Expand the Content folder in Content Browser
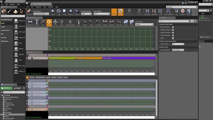This screenshot has height=120, width=213. coord(1,95)
